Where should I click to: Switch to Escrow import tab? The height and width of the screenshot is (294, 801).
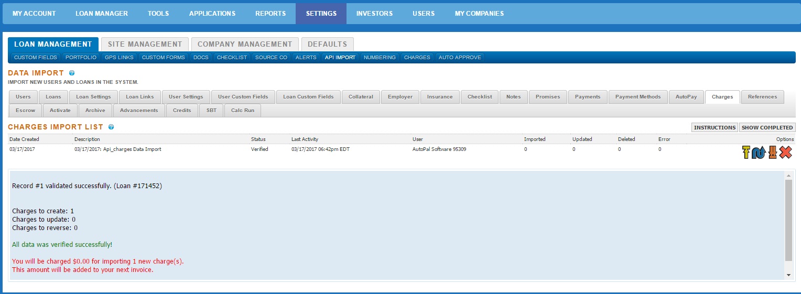pos(26,111)
